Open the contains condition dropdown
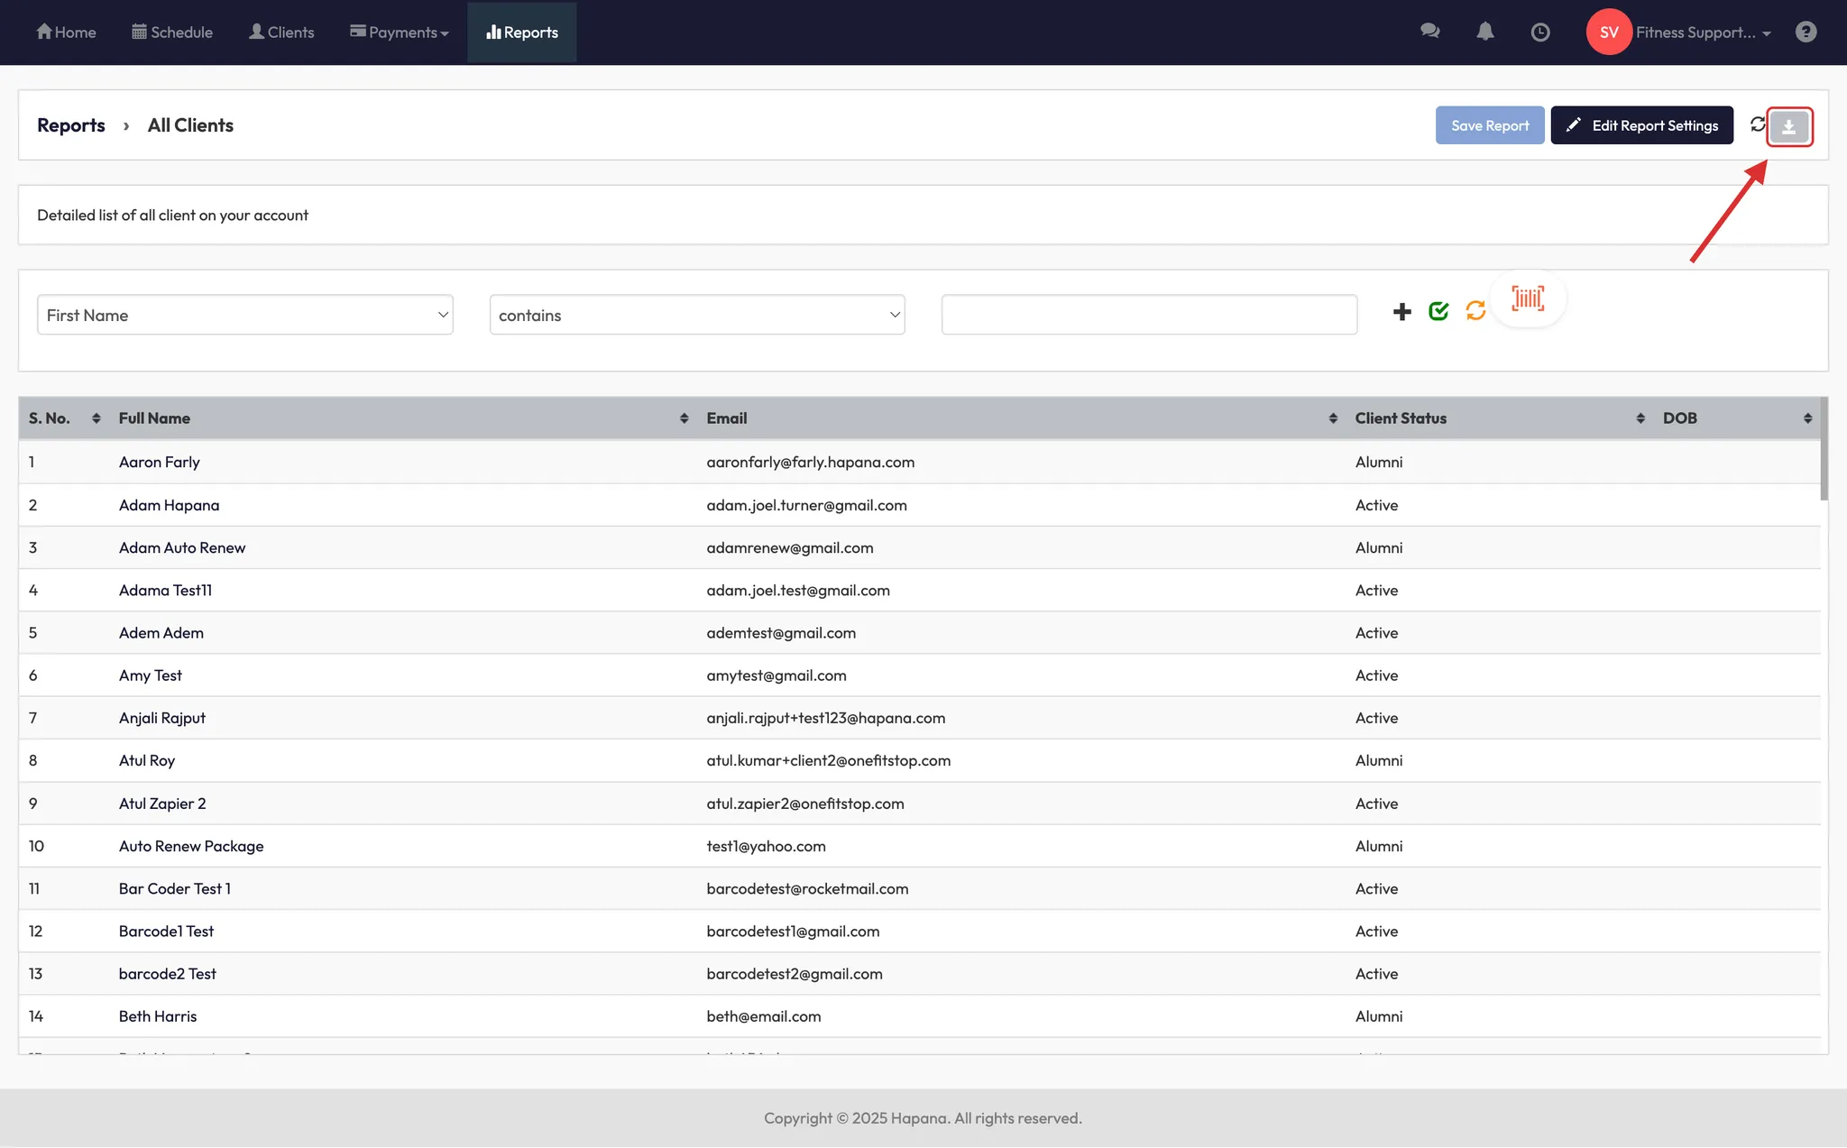 (696, 315)
